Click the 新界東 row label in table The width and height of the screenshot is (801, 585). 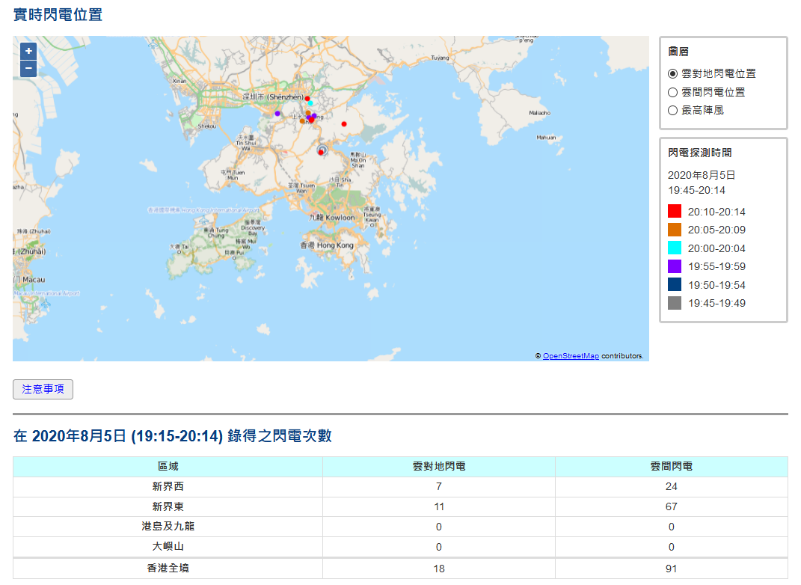click(x=168, y=506)
